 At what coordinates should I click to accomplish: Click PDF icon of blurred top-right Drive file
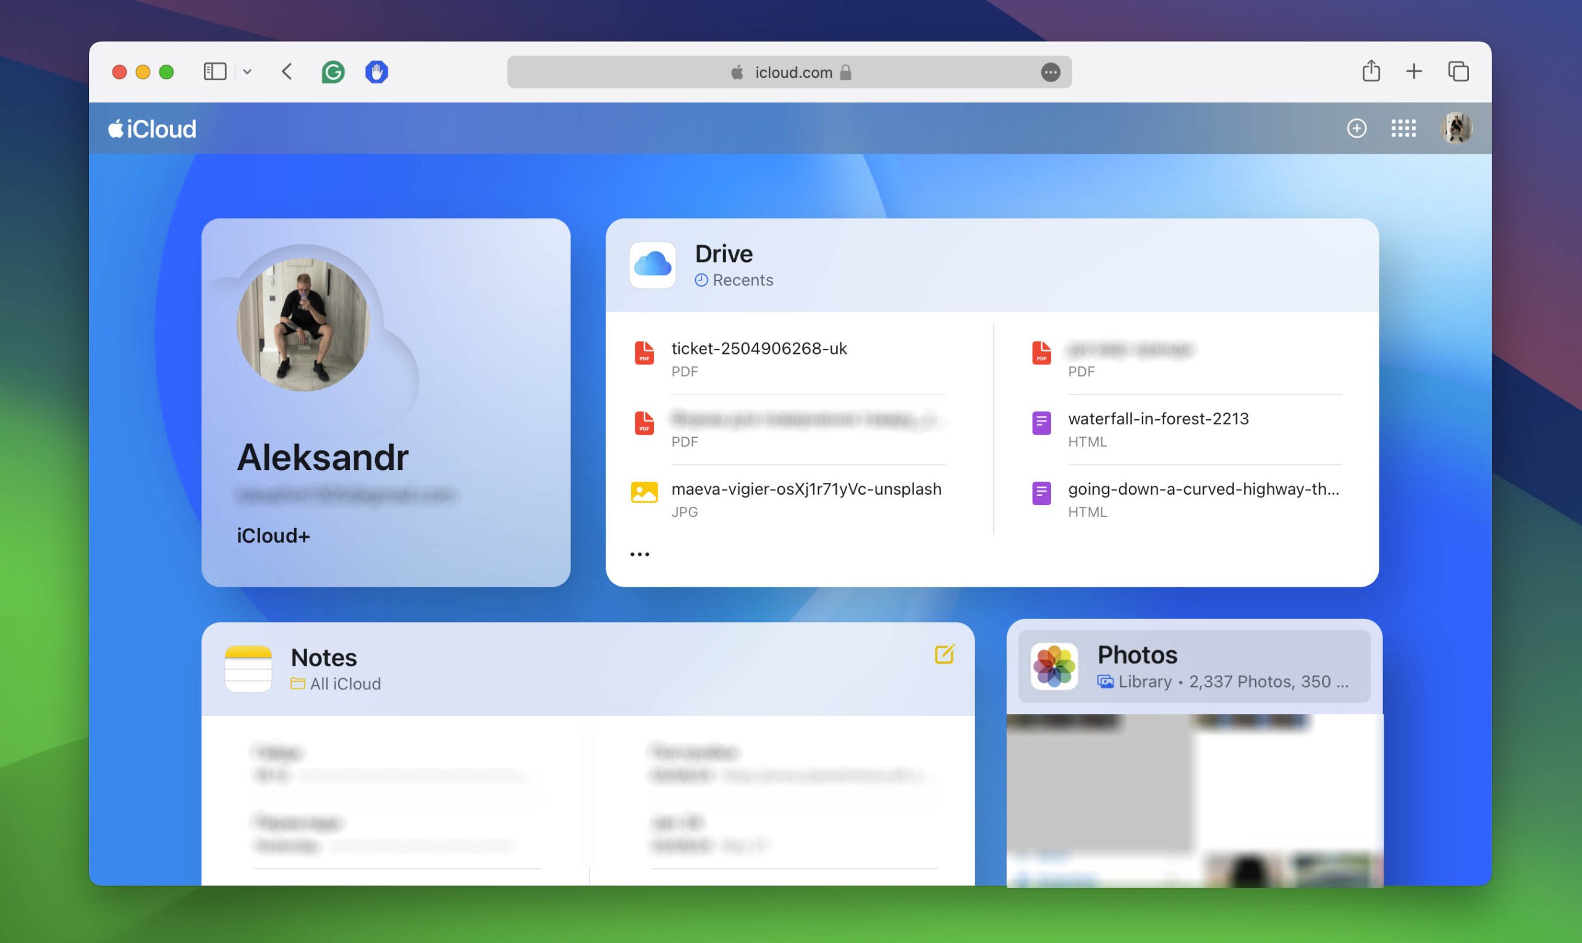[1041, 353]
